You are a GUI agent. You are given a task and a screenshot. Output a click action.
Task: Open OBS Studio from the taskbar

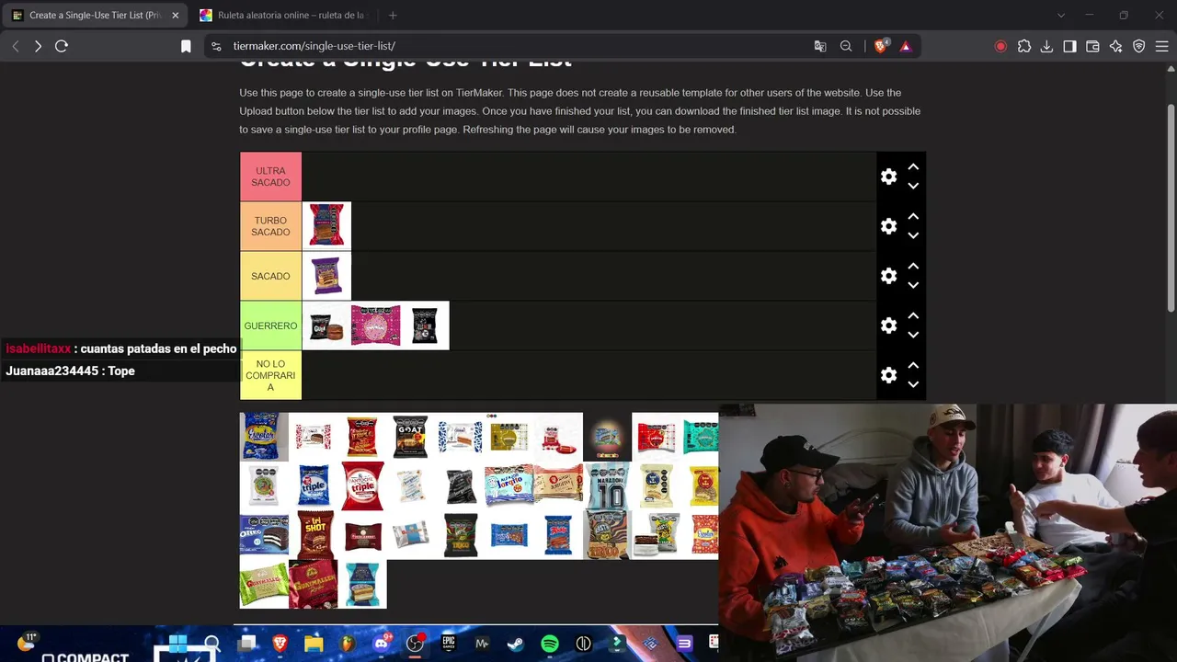415,644
